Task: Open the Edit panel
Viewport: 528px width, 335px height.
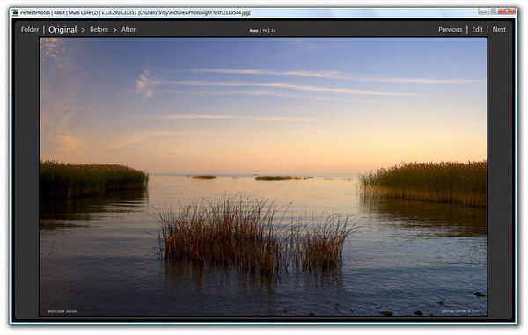Action: [x=477, y=30]
